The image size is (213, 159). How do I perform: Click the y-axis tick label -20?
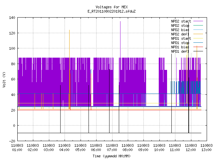[x=12, y=141]
